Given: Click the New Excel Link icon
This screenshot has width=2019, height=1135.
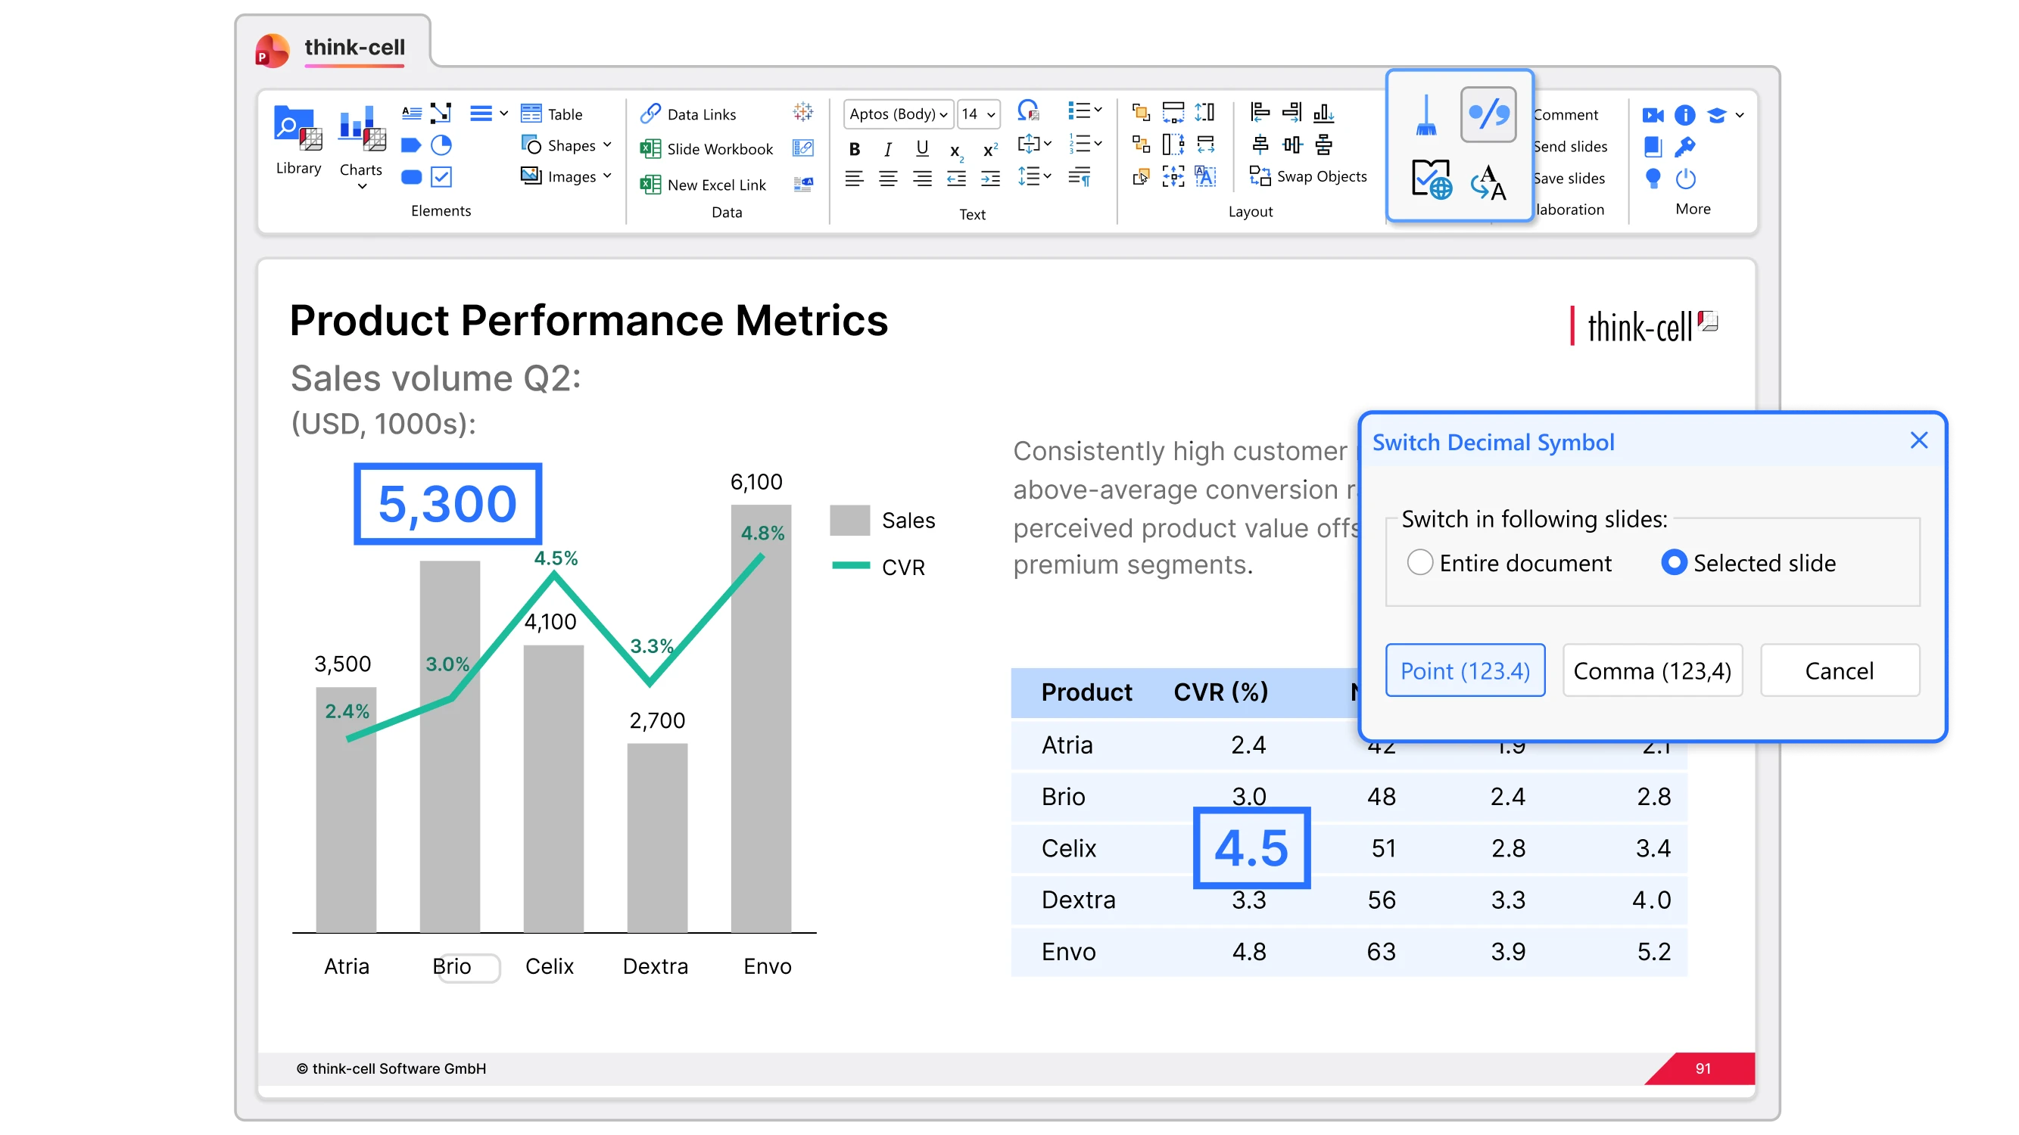Looking at the screenshot, I should pos(650,185).
